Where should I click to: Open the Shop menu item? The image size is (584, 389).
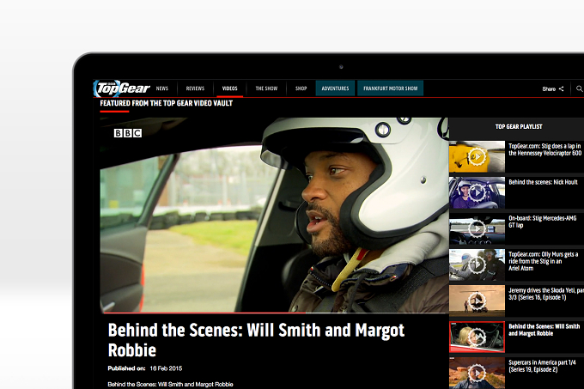click(301, 88)
